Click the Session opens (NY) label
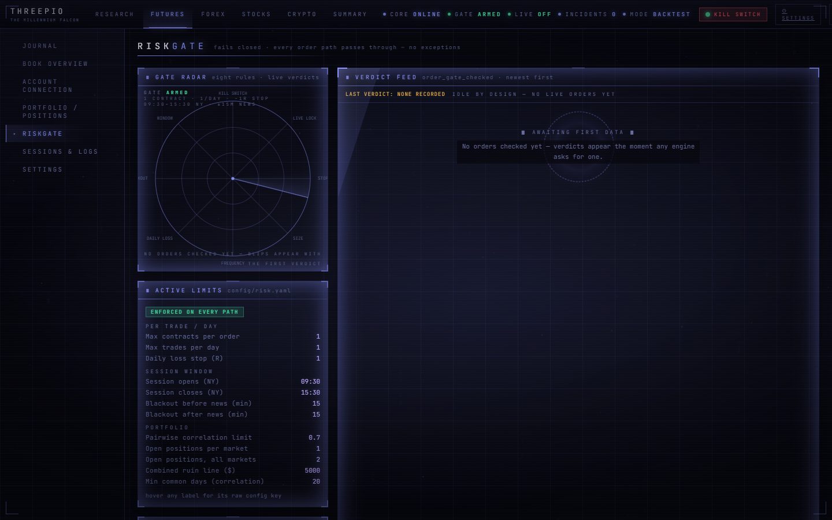 click(182, 381)
